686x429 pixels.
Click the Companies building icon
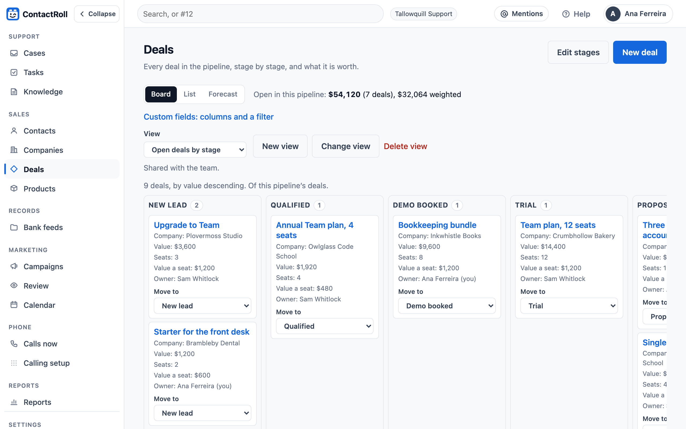click(x=14, y=150)
